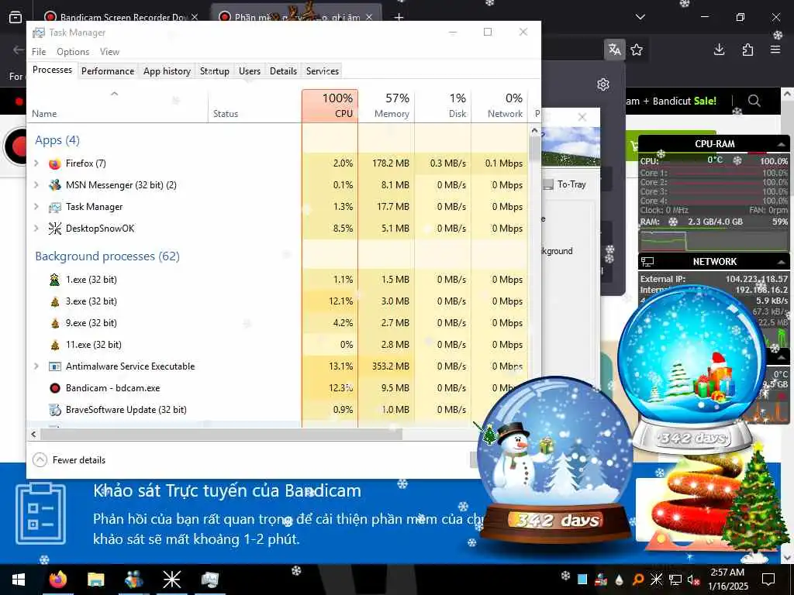Switch to the Services tab
Screen dimensions: 794x595
click(x=322, y=71)
